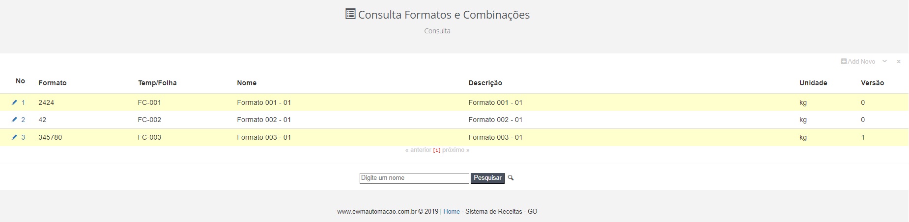The height and width of the screenshot is (222, 909).
Task: Click the Formato column header
Action: tap(53, 83)
